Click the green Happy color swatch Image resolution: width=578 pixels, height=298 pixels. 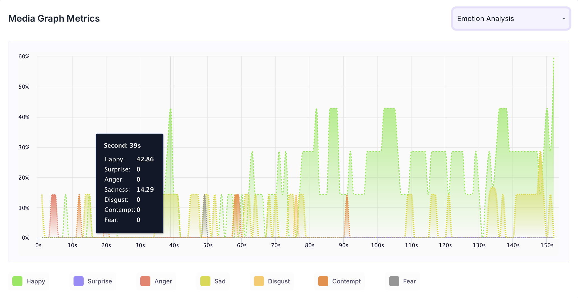pos(17,281)
